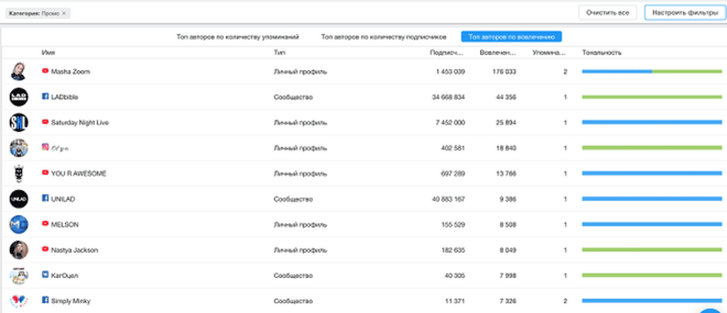
Task: Click the VK icon in ninth row
Action: click(x=45, y=274)
